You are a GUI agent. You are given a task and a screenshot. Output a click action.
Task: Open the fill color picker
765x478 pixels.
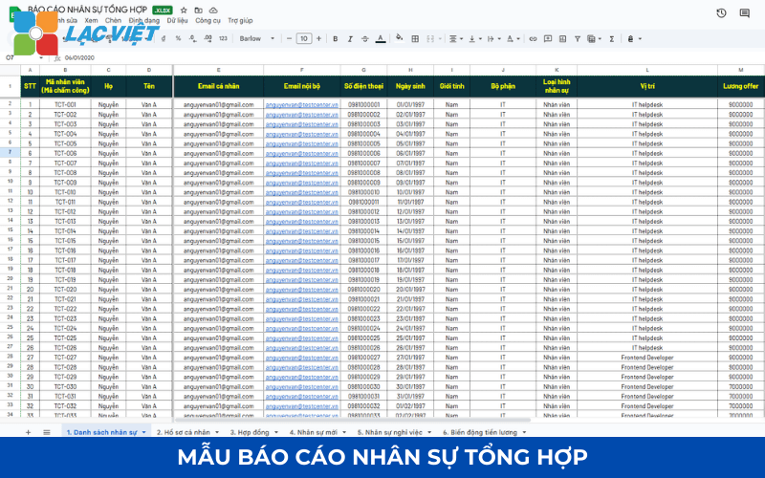399,38
